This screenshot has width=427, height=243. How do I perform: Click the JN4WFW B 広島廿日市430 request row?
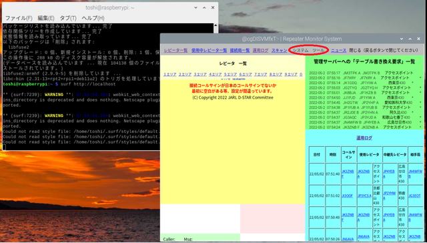pos(365,122)
